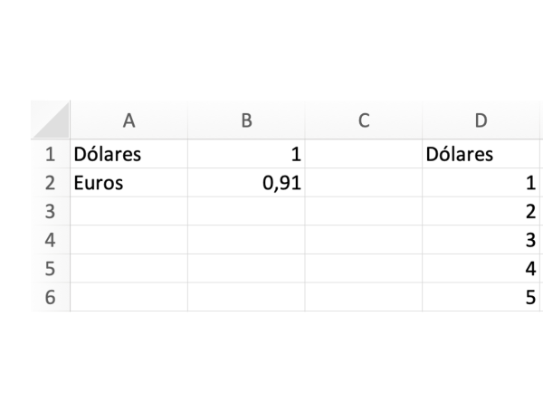Select the cell showing 0,91
Screen dimensions: 543x412
pyautogui.click(x=245, y=183)
